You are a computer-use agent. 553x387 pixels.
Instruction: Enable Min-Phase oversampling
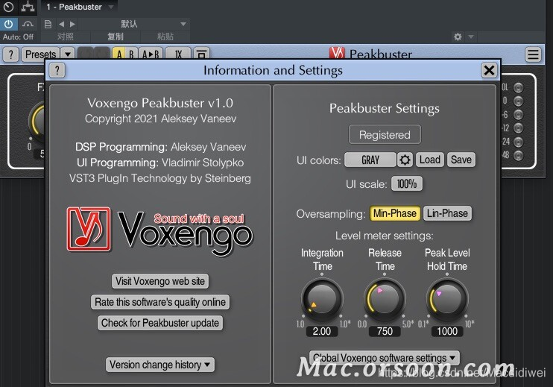coord(395,213)
